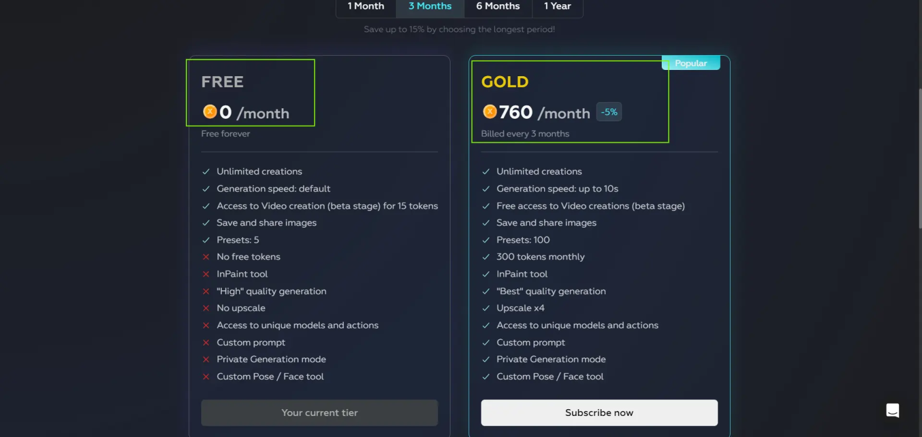922x437 pixels.
Task: Click the checkmark beside Presets: 100
Action: [x=486, y=240]
